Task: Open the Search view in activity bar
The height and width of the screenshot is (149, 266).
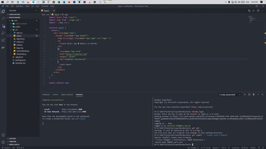Action: tap(3, 18)
